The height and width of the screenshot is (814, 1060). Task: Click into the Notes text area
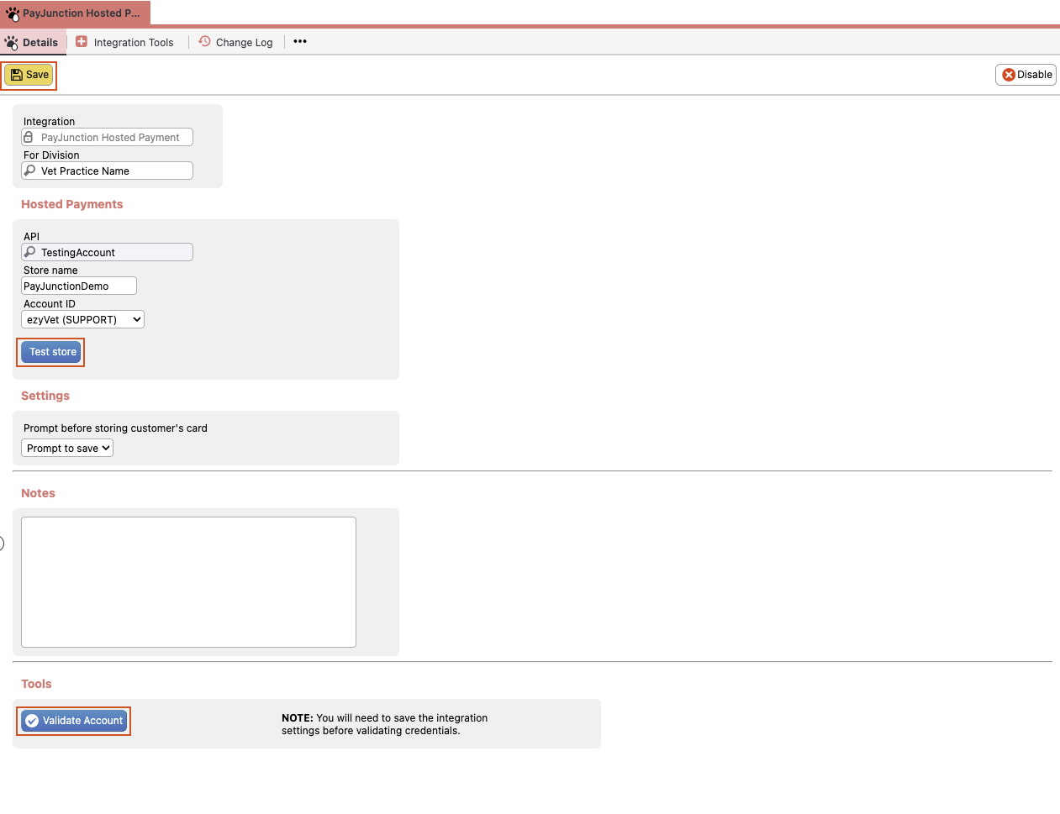(188, 582)
